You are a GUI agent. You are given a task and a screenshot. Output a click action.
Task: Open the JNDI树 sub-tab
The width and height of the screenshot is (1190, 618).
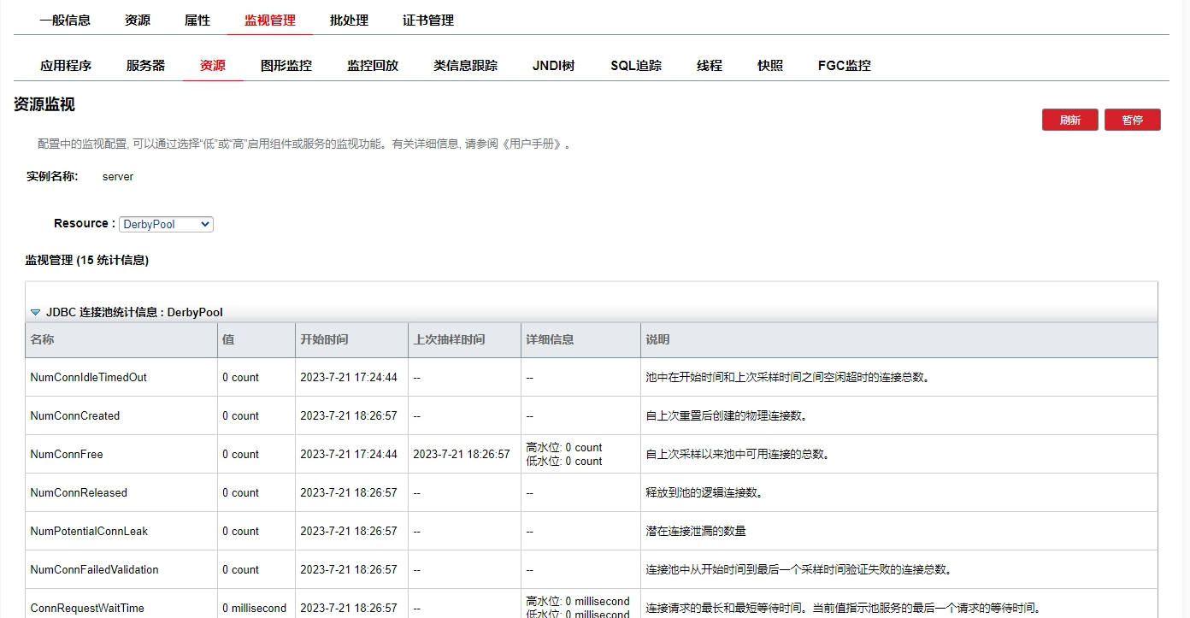[x=554, y=66]
